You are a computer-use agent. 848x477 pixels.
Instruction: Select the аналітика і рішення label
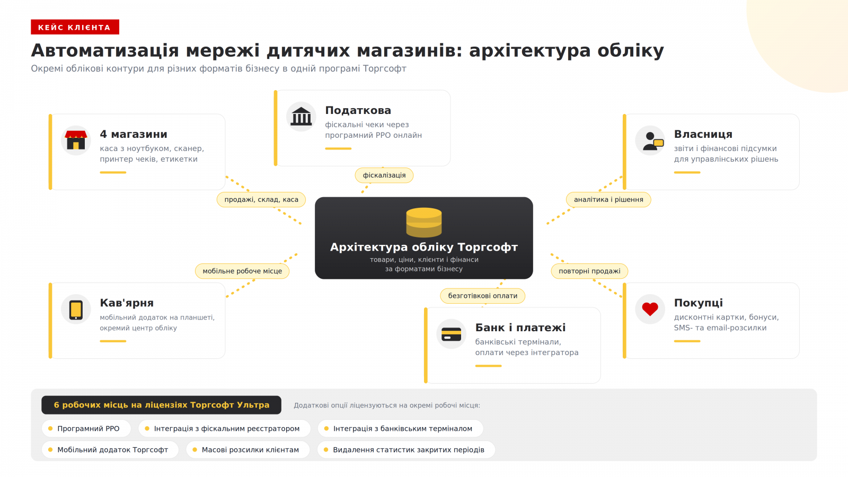[608, 200]
